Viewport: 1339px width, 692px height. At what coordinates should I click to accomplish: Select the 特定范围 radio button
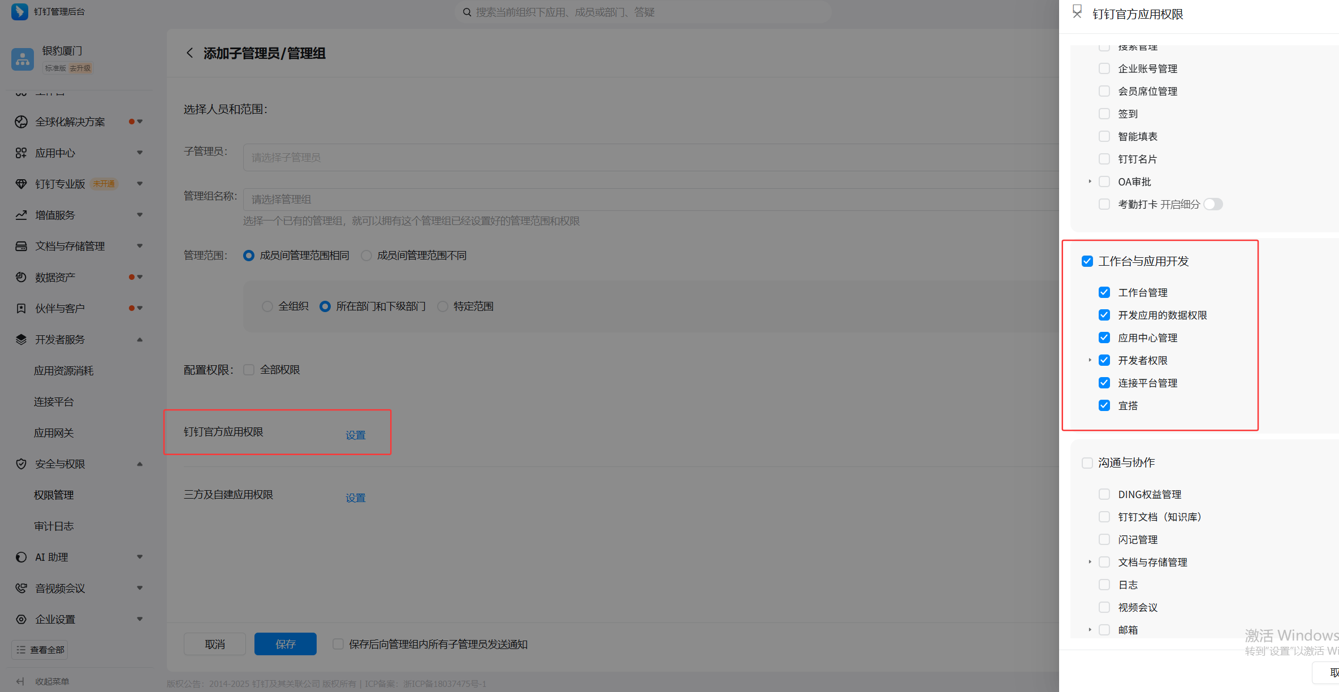click(443, 306)
